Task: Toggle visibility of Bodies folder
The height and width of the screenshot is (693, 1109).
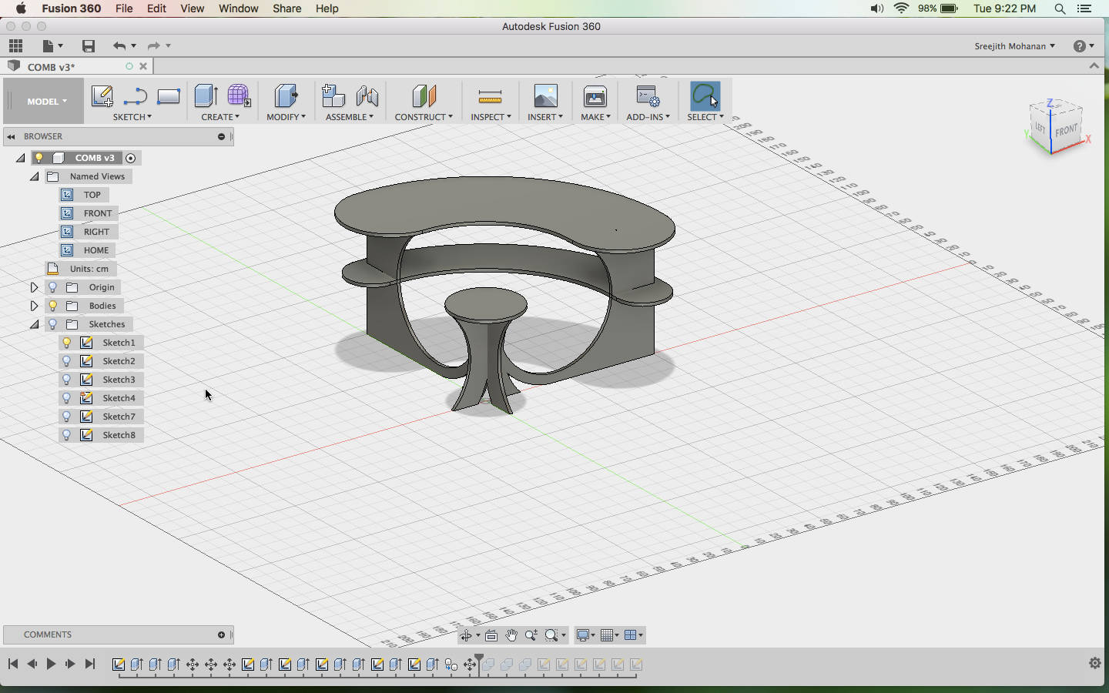Action: click(x=53, y=306)
